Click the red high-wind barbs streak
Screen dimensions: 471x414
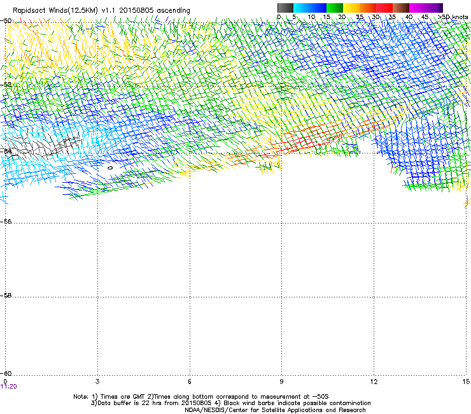coord(313,138)
